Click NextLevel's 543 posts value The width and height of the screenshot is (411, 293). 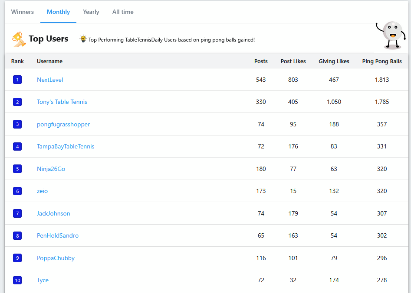[x=261, y=80]
